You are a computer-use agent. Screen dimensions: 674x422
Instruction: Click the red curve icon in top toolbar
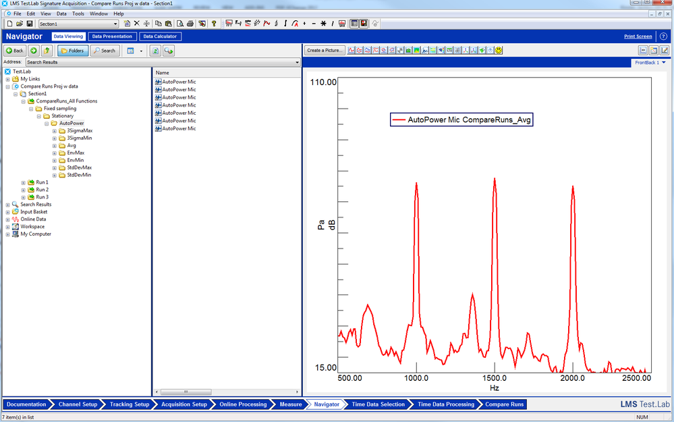click(x=266, y=24)
